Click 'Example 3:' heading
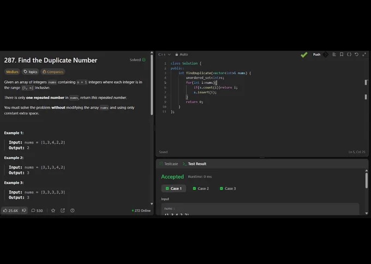The height and width of the screenshot is (264, 371). 14,183
